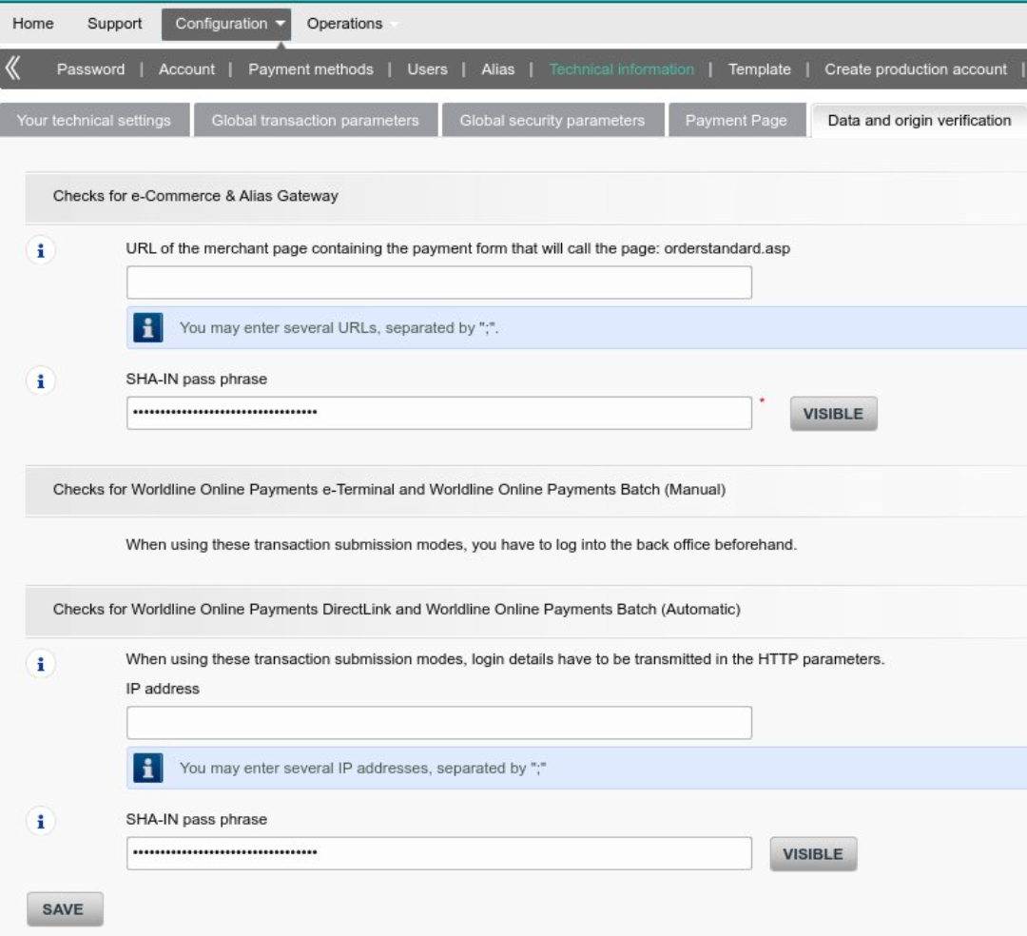
Task: Open the Payment Page tab
Action: click(736, 121)
